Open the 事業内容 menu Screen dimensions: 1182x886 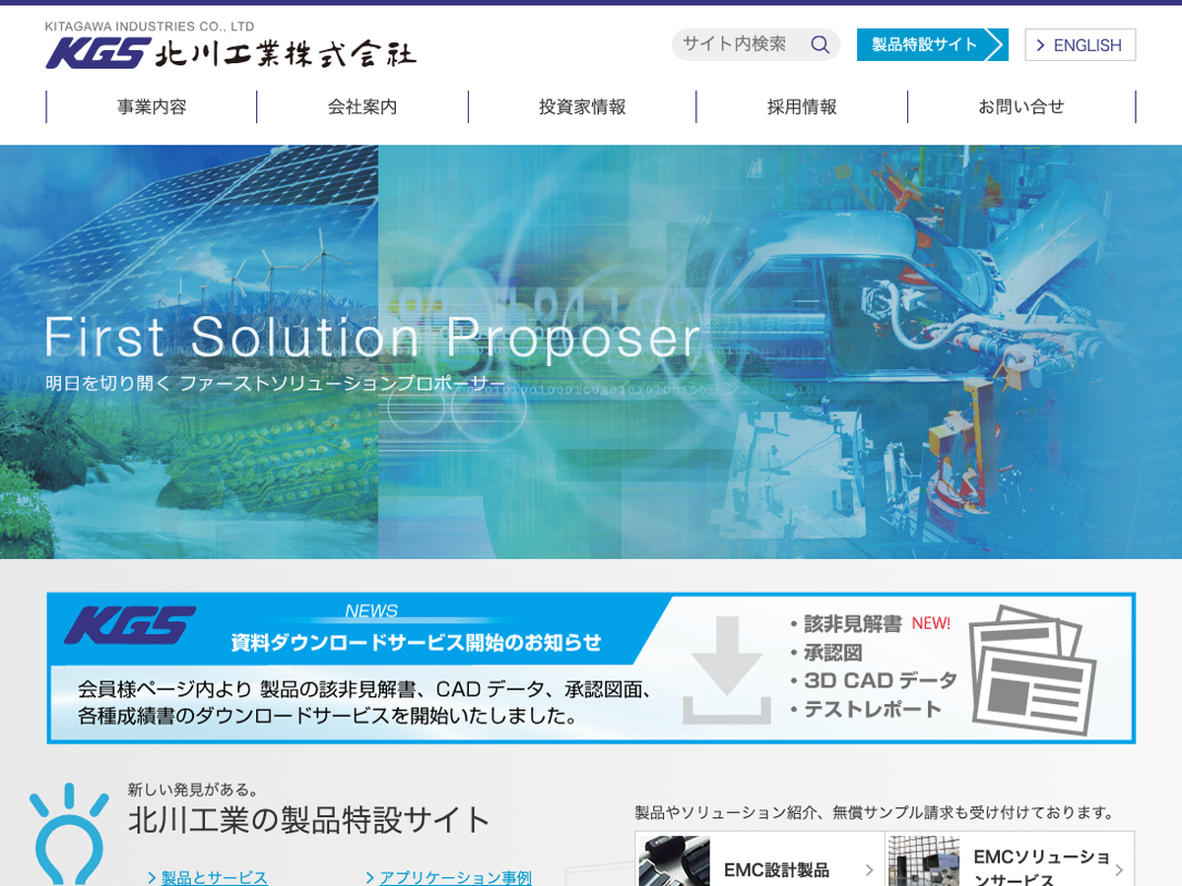[152, 107]
